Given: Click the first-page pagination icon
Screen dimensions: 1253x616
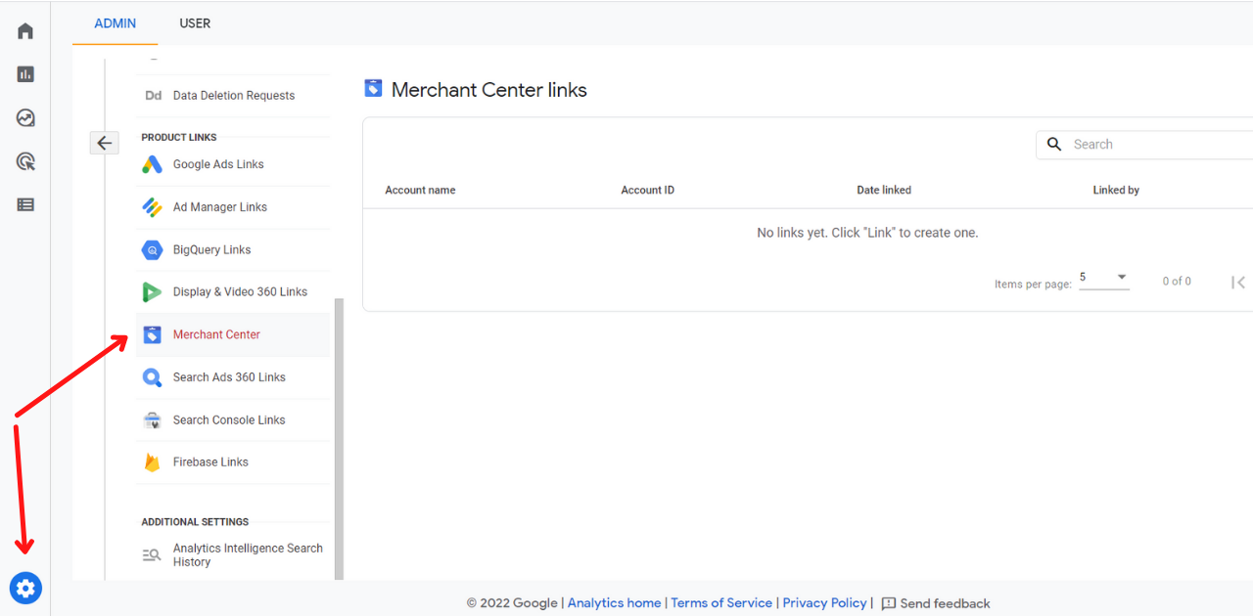Looking at the screenshot, I should 1238,282.
